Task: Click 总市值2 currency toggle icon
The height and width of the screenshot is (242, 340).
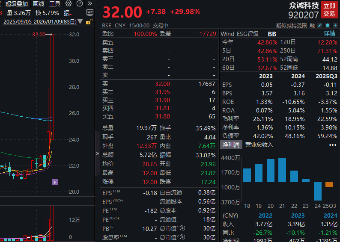Action: point(182,237)
